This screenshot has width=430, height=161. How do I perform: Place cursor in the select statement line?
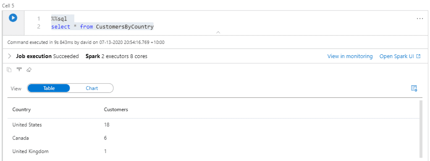(x=102, y=27)
